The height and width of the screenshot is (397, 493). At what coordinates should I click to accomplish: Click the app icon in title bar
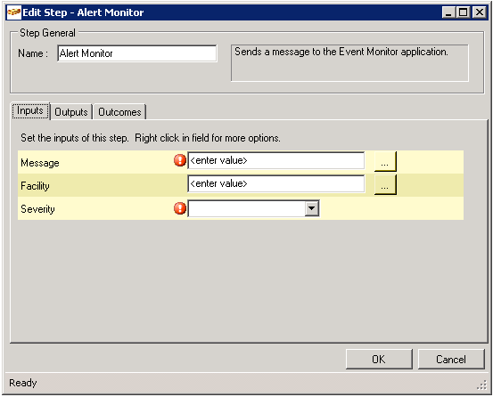pos(14,12)
